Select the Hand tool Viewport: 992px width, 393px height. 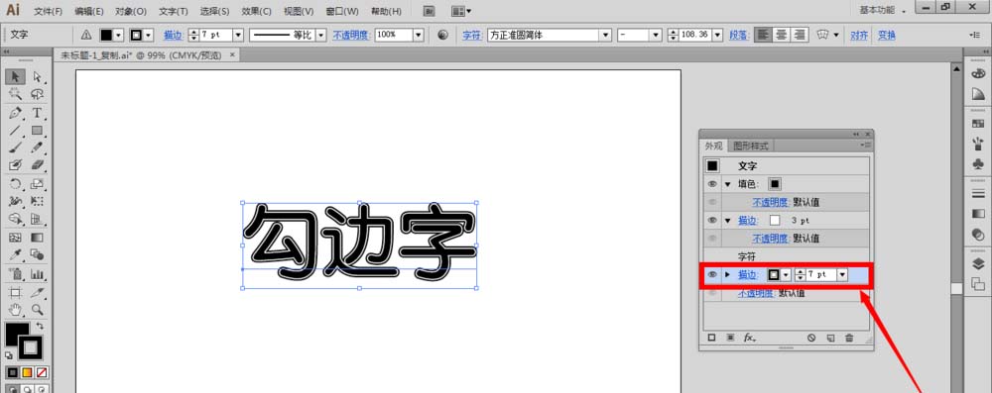click(16, 310)
